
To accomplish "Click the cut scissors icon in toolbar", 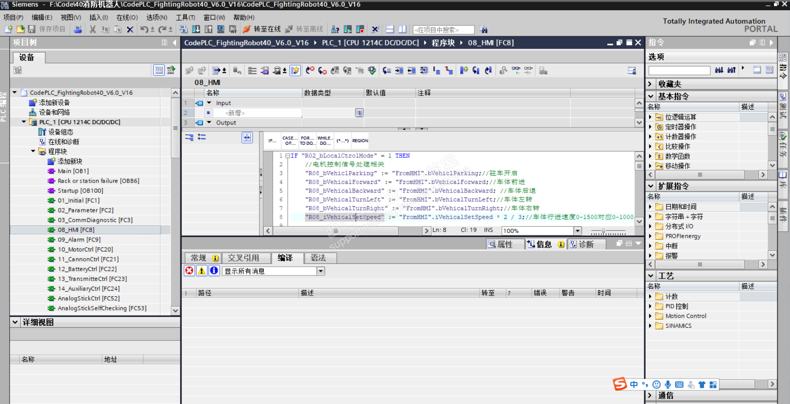I will coord(92,29).
